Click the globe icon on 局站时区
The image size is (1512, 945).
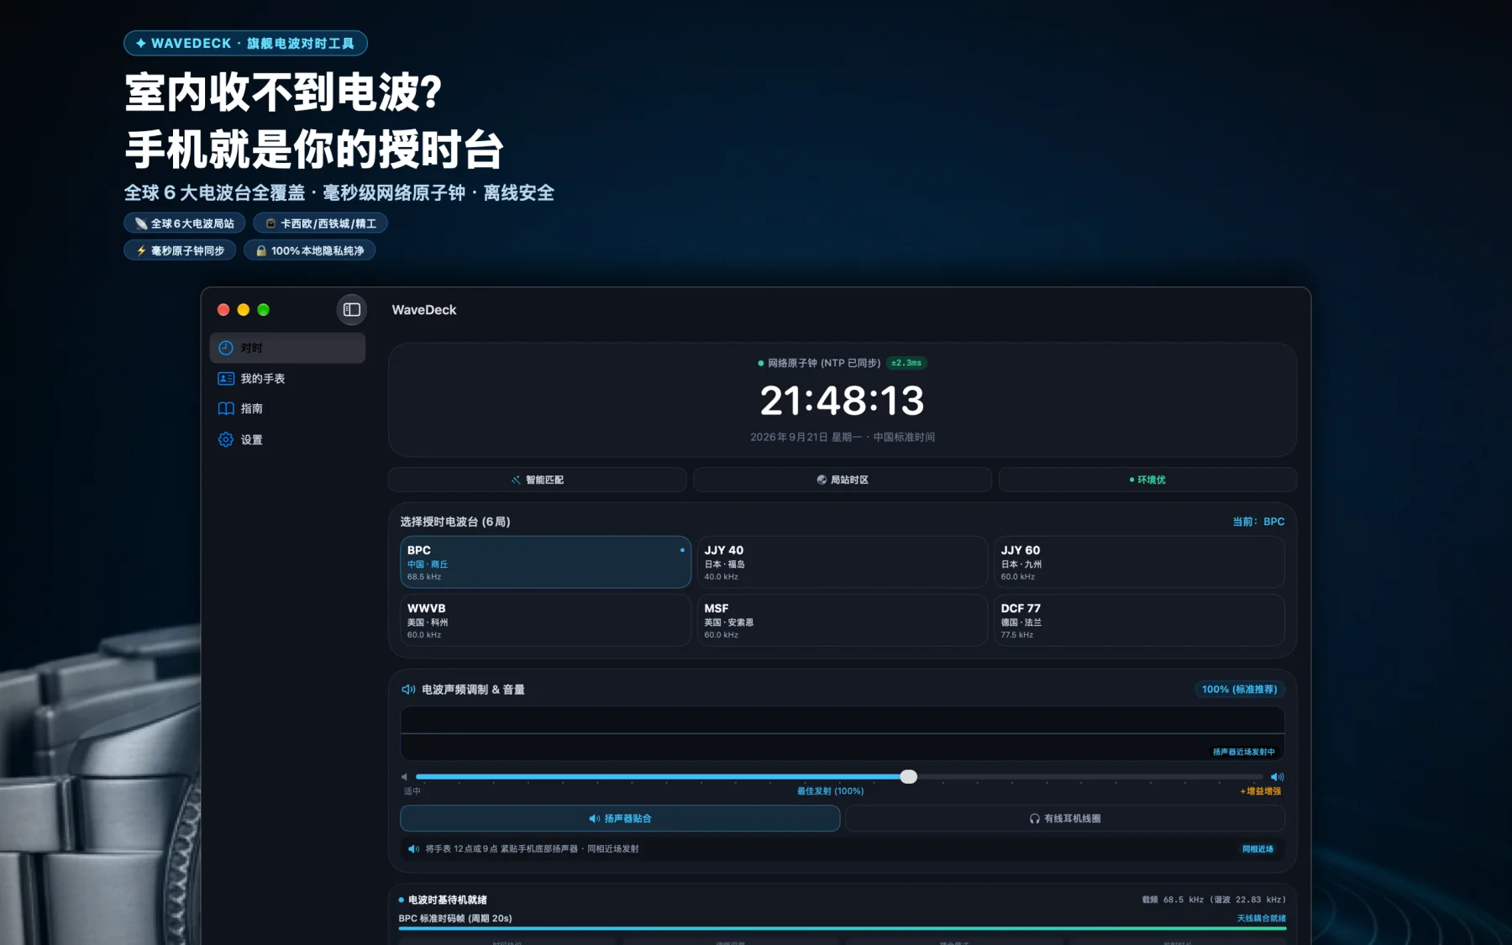pyautogui.click(x=822, y=480)
